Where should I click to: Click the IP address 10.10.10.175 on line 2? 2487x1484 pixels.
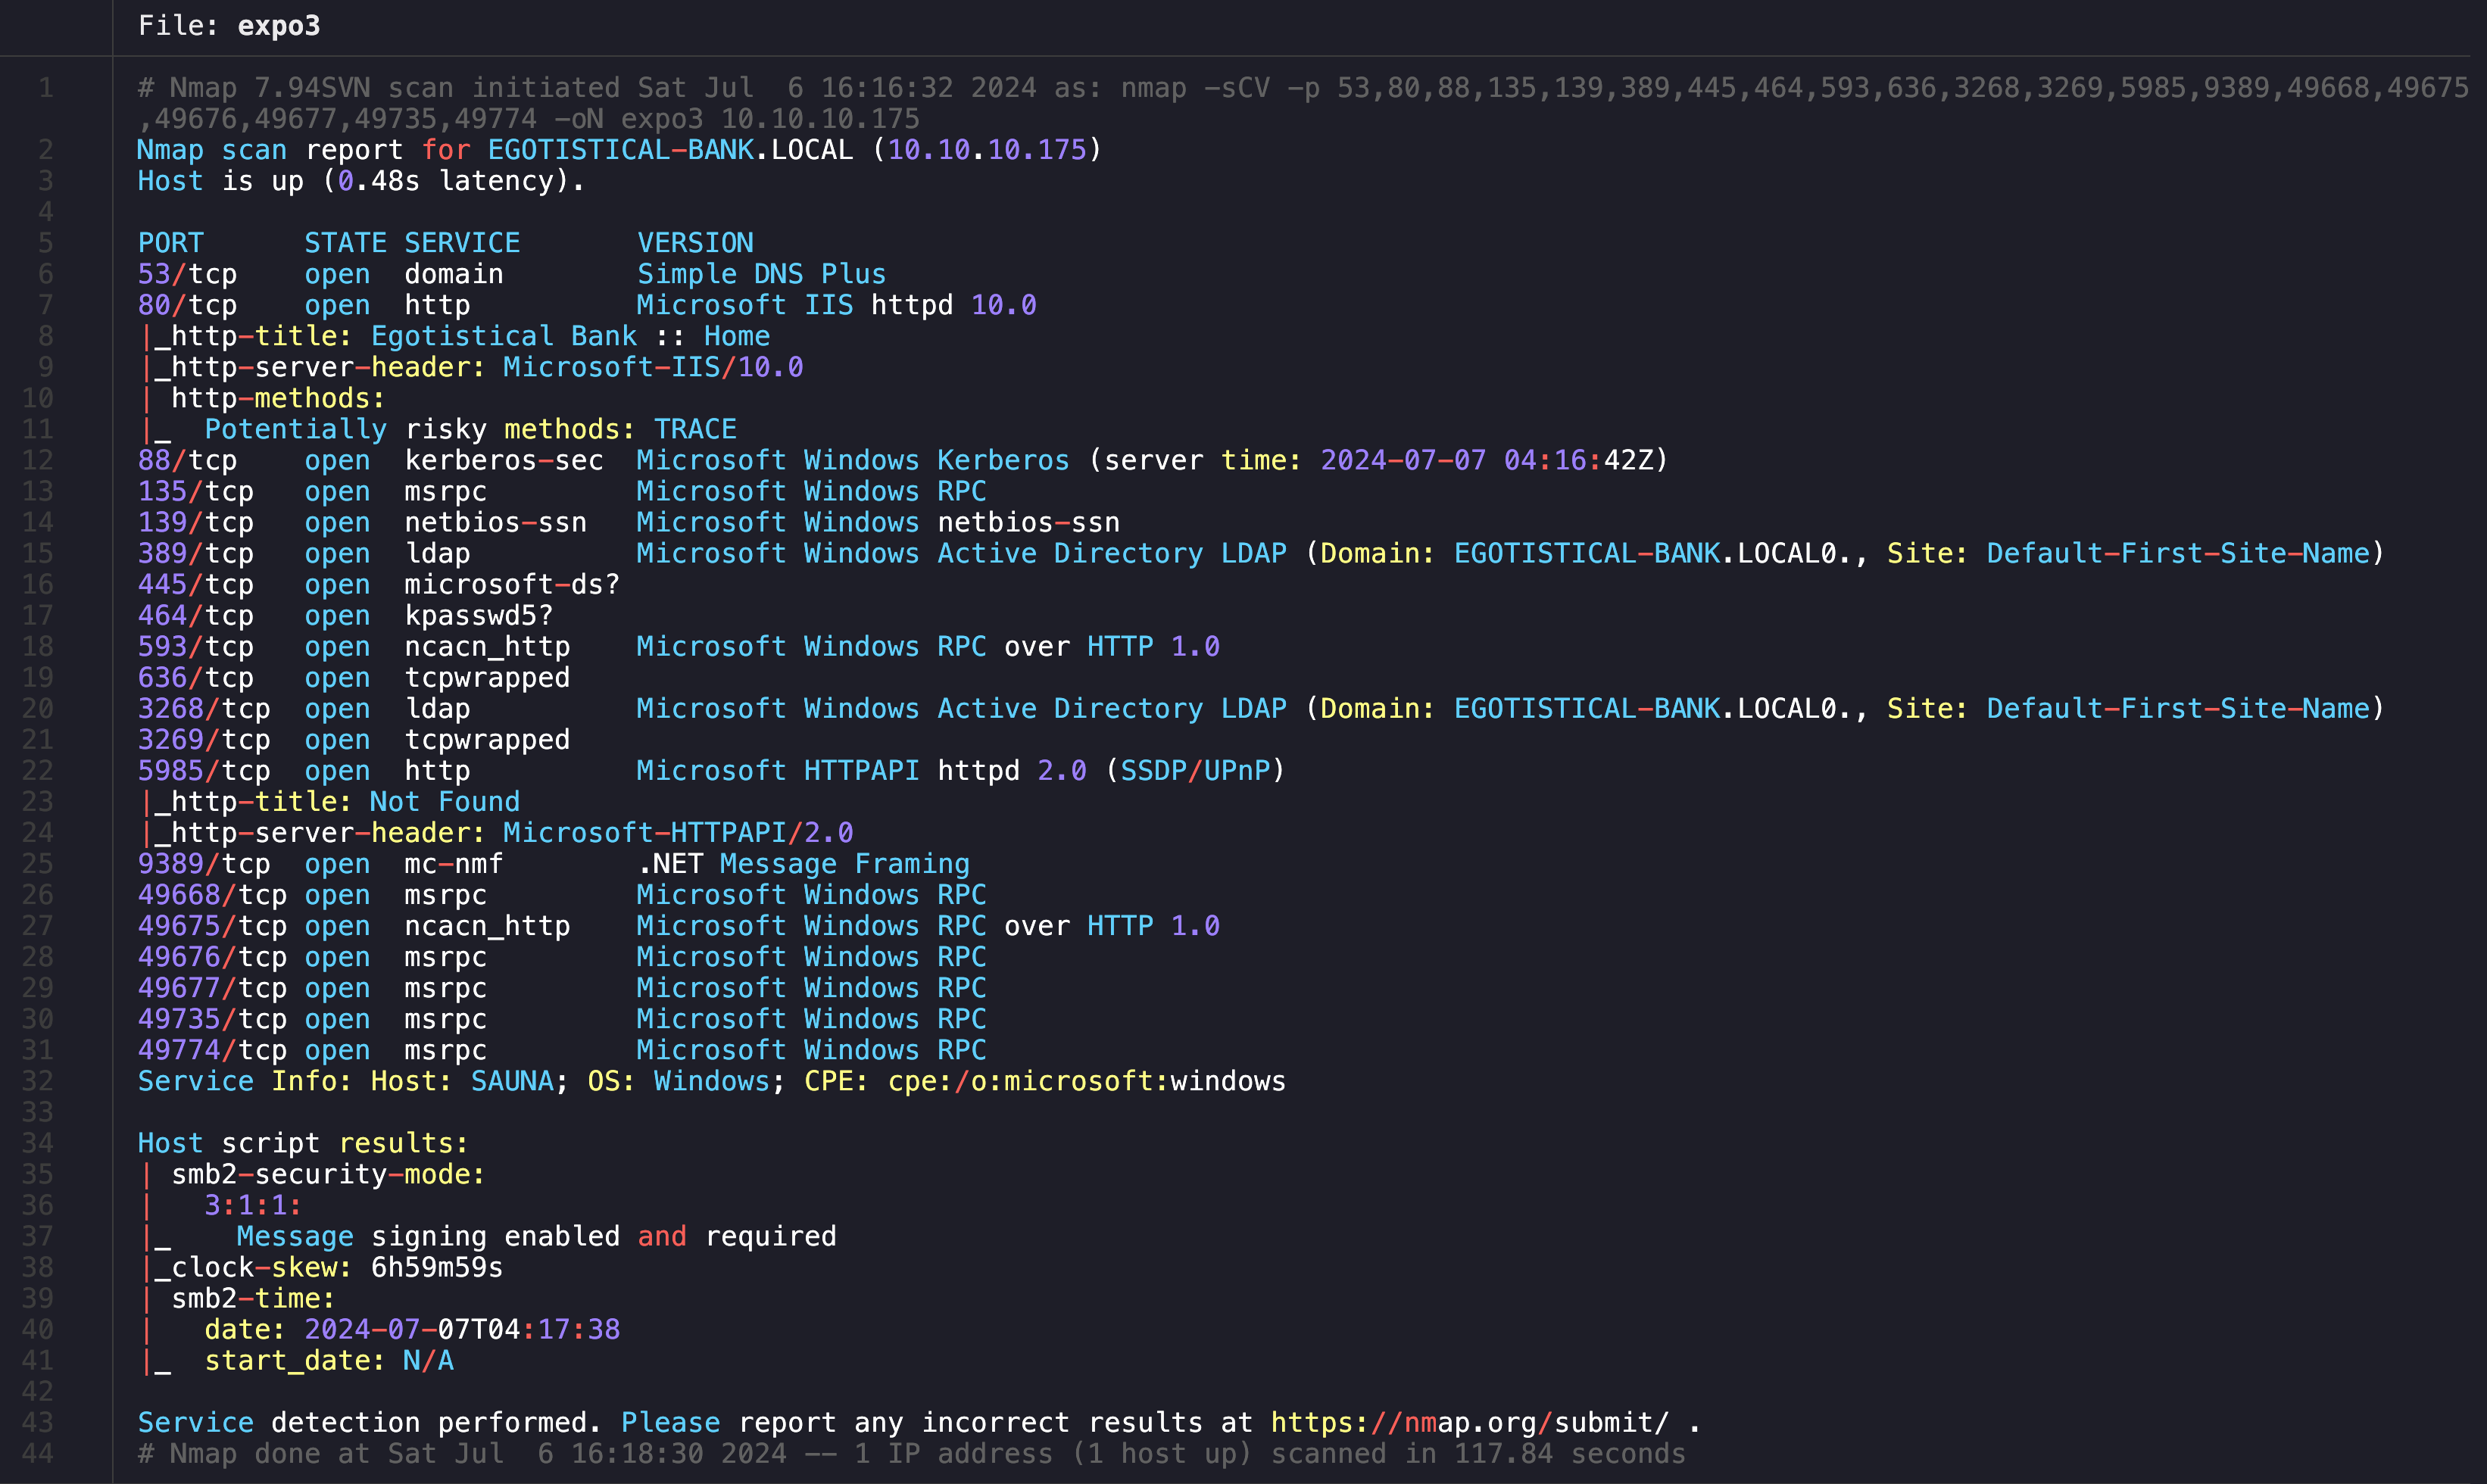coord(986,150)
